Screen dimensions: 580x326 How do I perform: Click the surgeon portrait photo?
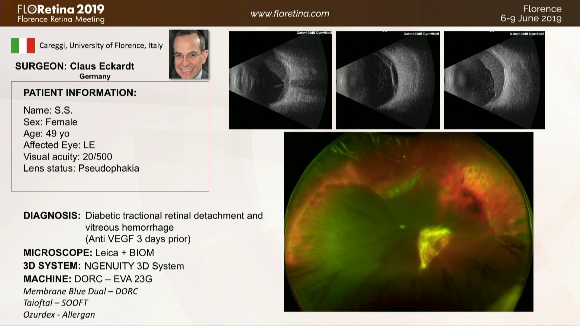[188, 54]
